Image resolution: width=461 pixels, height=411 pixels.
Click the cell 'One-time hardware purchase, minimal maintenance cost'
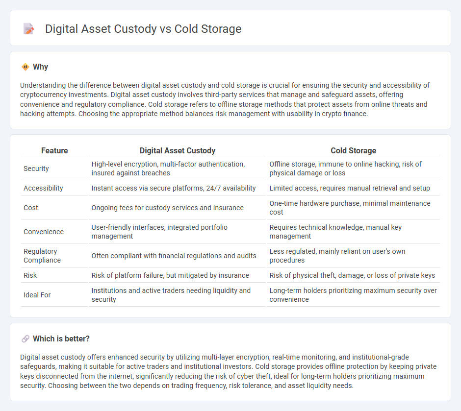coord(353,208)
